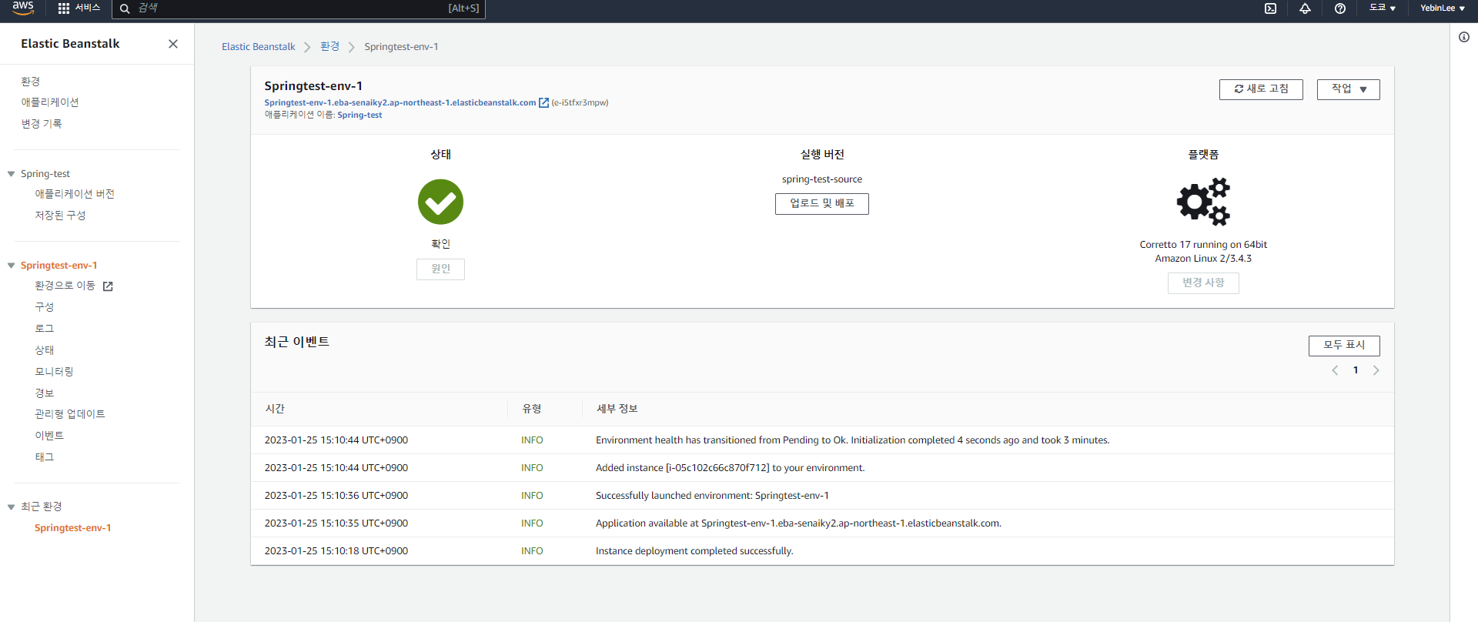Click the 검색 search field
The image size is (1478, 622).
(x=299, y=8)
